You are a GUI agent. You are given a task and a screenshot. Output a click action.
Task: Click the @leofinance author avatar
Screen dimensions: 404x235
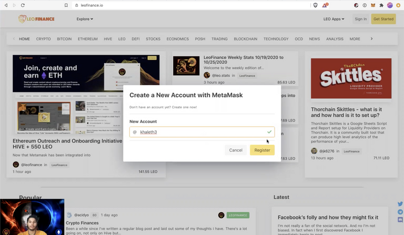pyautogui.click(x=16, y=165)
